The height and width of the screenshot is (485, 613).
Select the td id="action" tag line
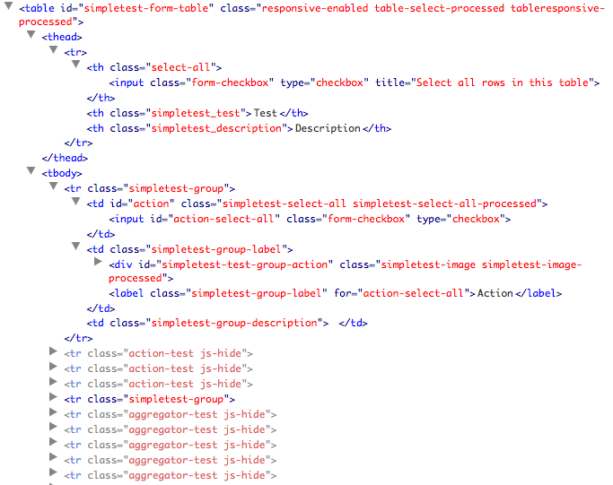(x=317, y=204)
